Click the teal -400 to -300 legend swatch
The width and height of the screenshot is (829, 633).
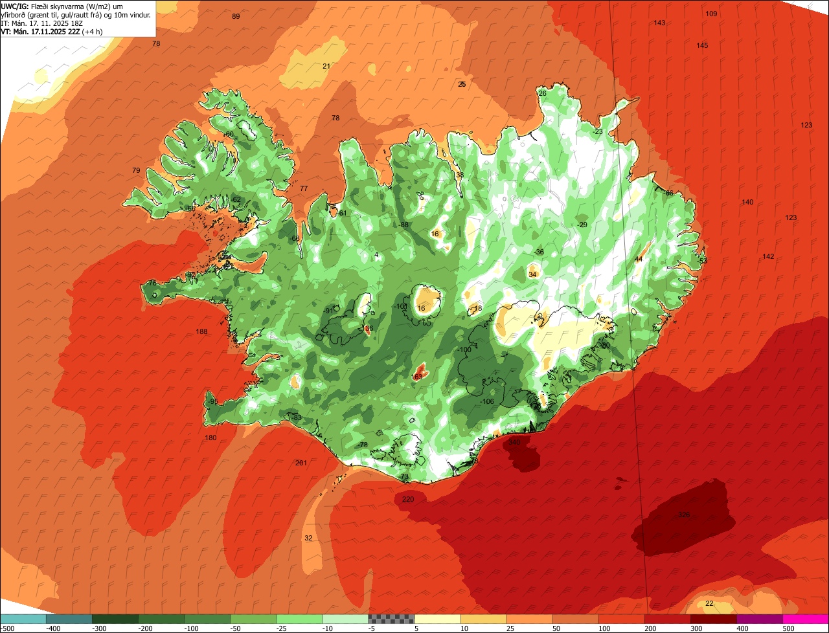click(x=69, y=619)
